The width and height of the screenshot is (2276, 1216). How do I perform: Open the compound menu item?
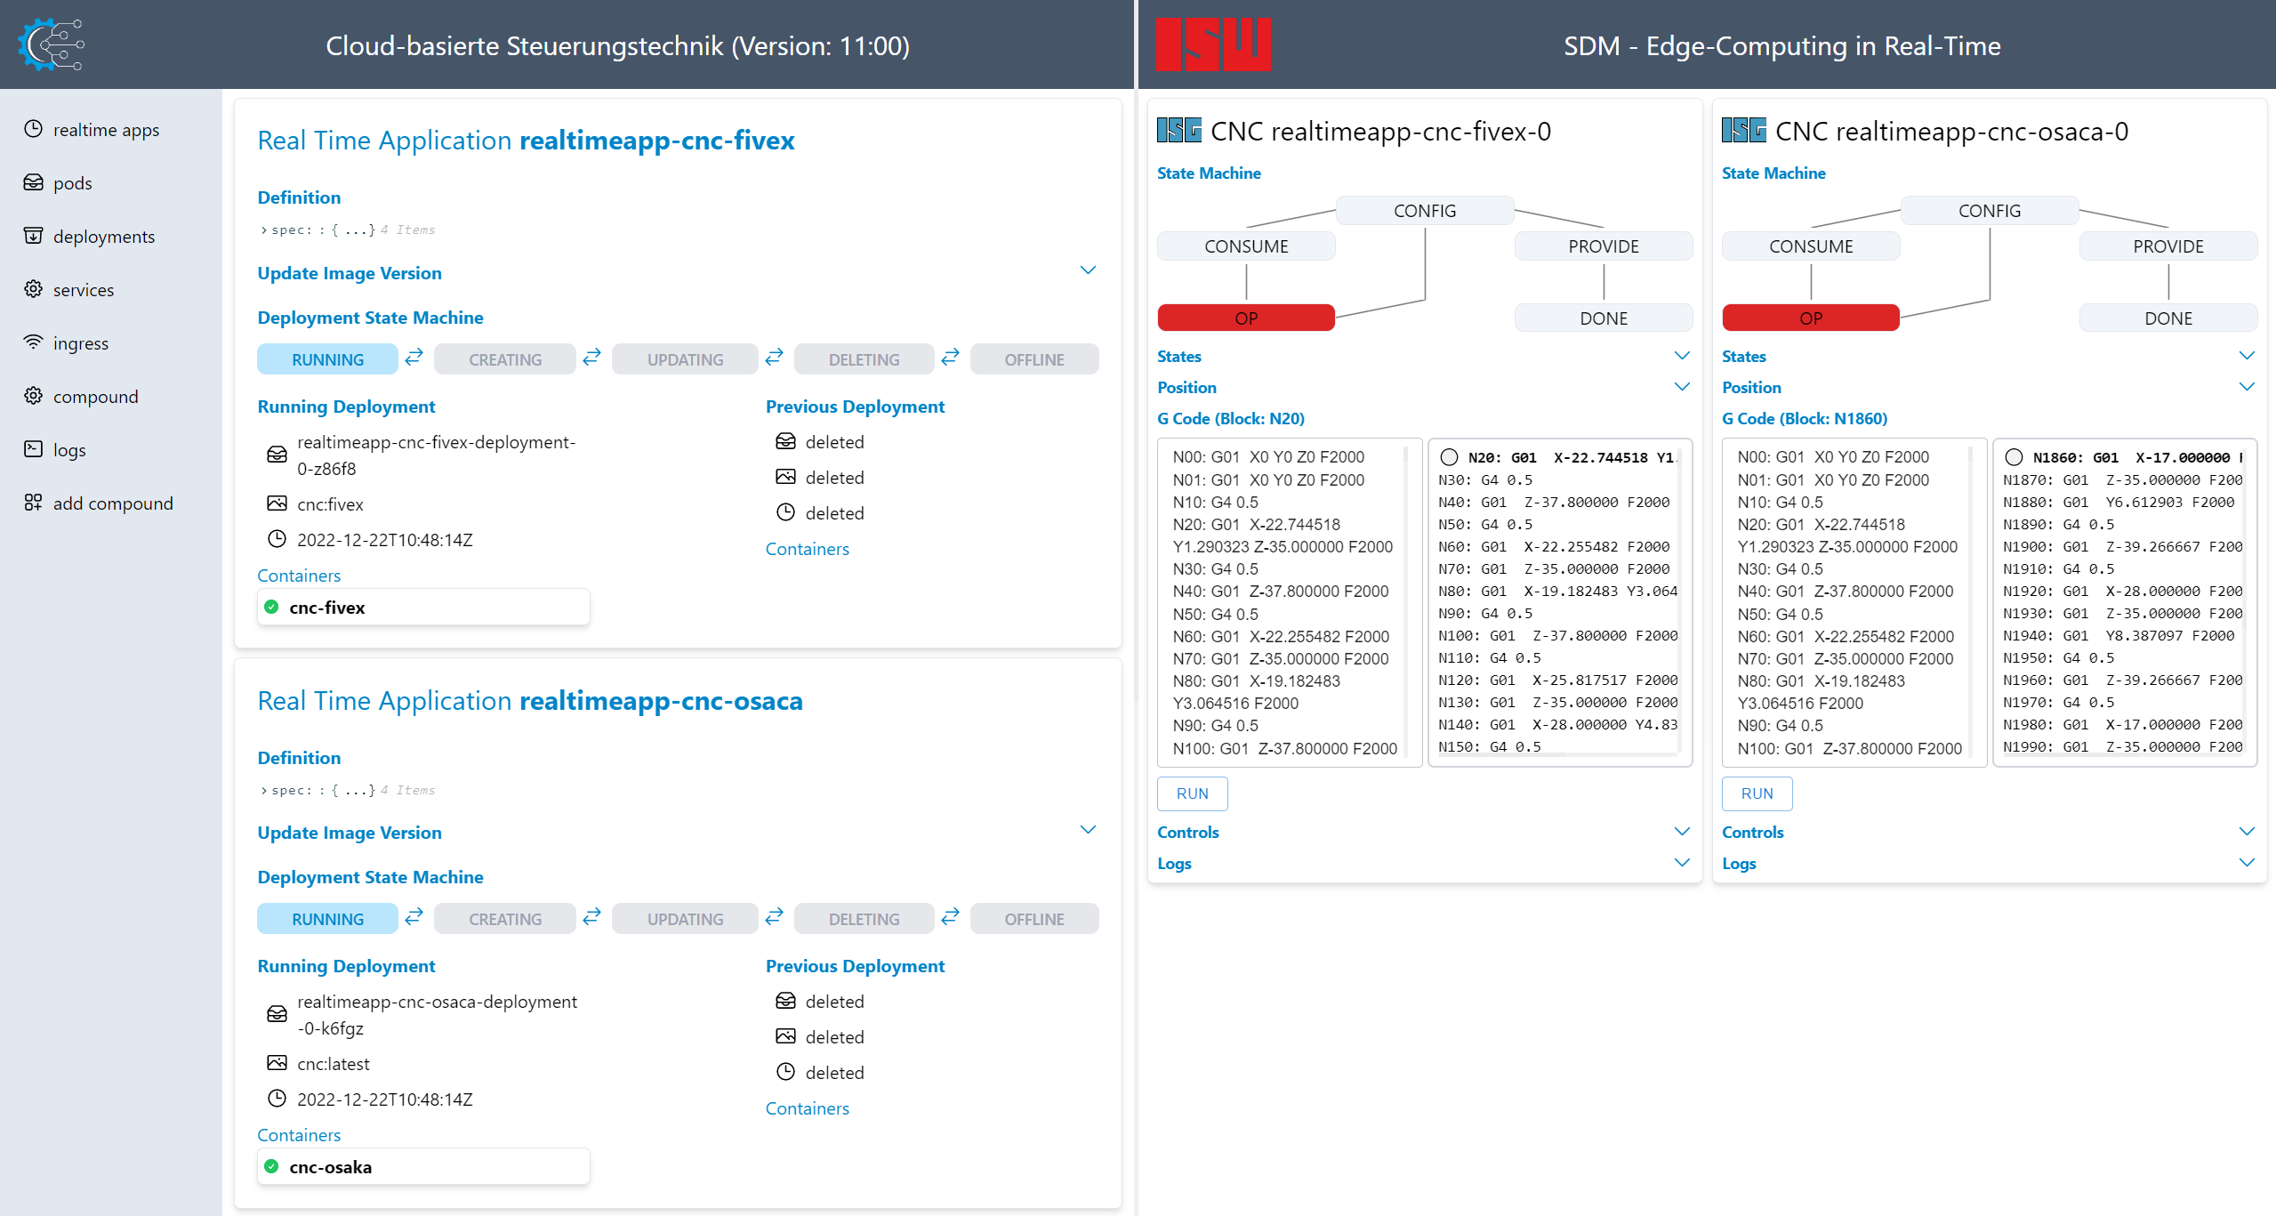click(x=95, y=397)
